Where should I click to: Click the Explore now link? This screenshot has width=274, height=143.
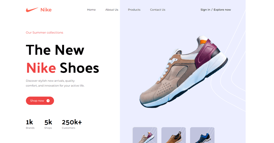click(x=222, y=10)
